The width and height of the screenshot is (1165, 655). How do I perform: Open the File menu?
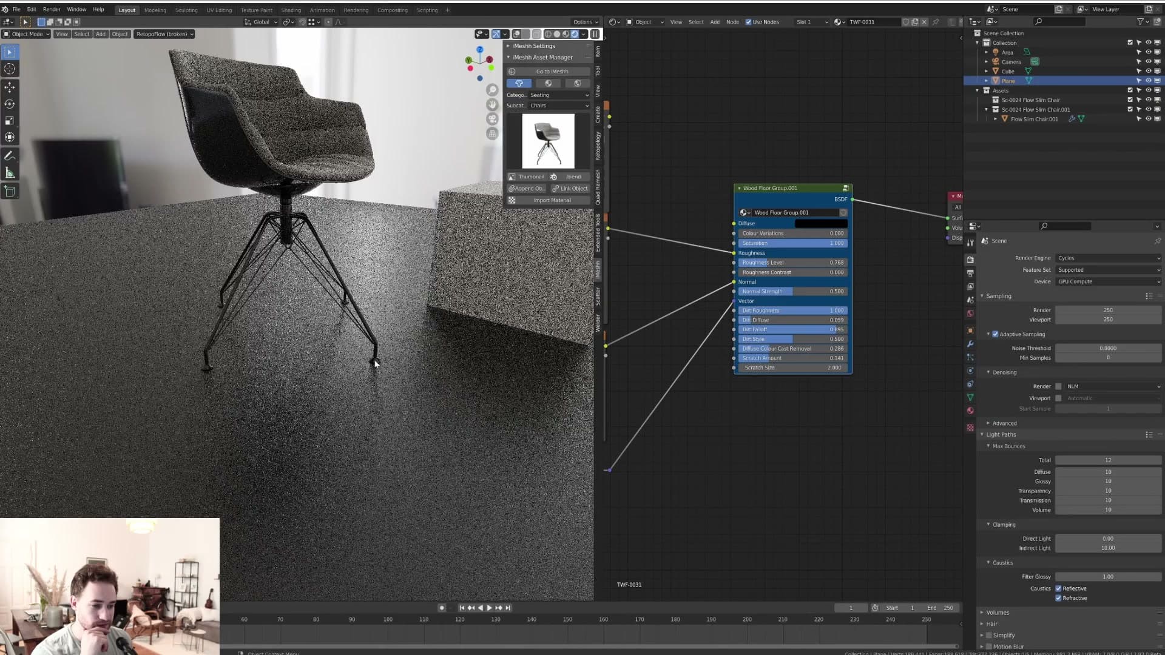[x=16, y=10]
